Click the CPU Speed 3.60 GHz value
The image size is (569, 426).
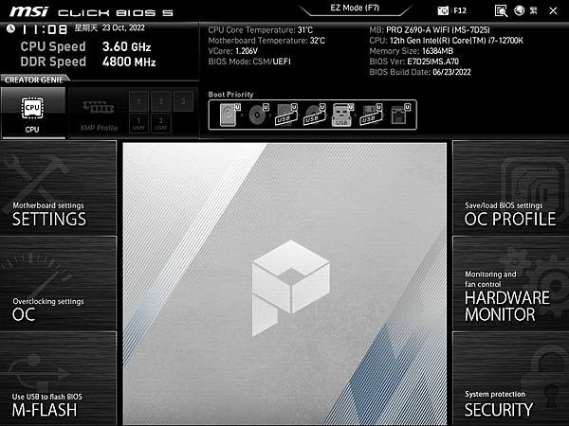click(x=126, y=46)
